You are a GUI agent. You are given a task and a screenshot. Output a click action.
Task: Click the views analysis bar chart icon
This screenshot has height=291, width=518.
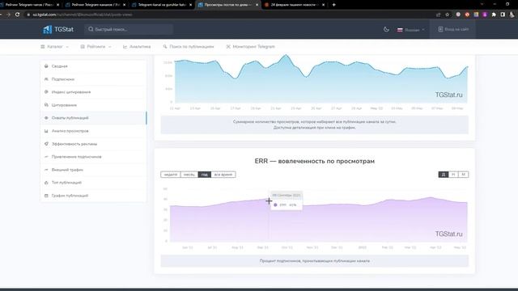coord(46,131)
